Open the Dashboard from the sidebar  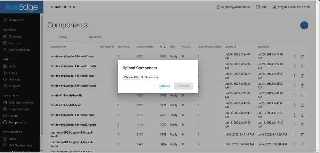click(16, 20)
